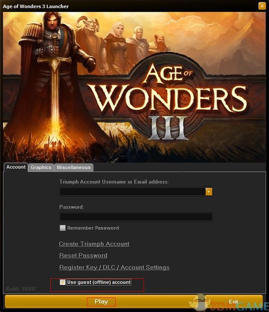Switch to the Graphics tab
The image size is (269, 312).
point(41,167)
